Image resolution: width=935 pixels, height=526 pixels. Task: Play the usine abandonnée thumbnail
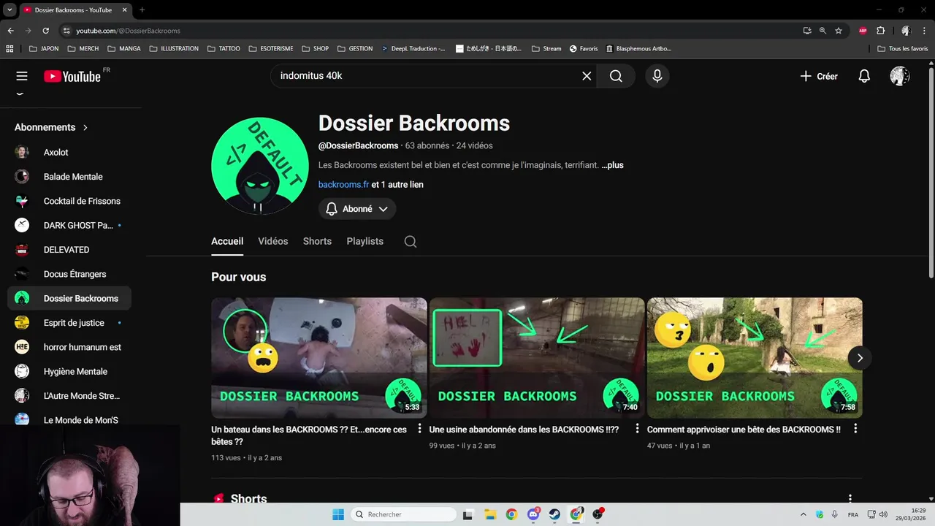tap(537, 358)
